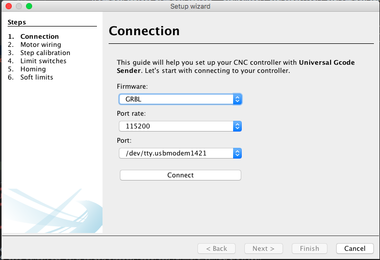Click the Cancel button

point(355,248)
